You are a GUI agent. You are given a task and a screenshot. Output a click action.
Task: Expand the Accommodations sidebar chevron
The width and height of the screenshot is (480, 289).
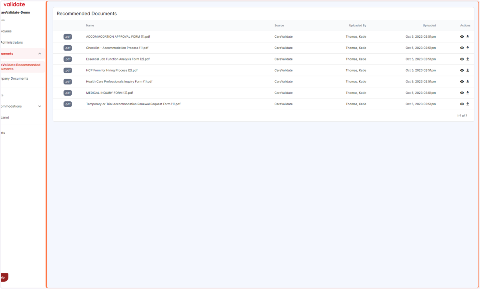pos(40,106)
